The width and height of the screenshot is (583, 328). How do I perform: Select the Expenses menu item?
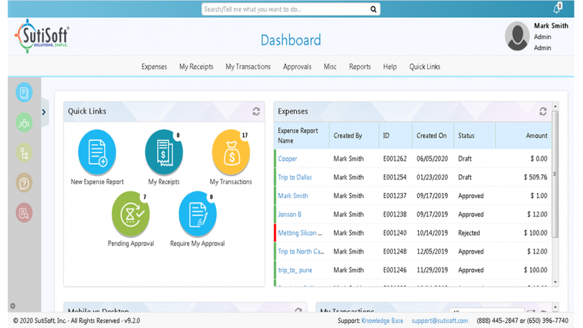pos(154,66)
